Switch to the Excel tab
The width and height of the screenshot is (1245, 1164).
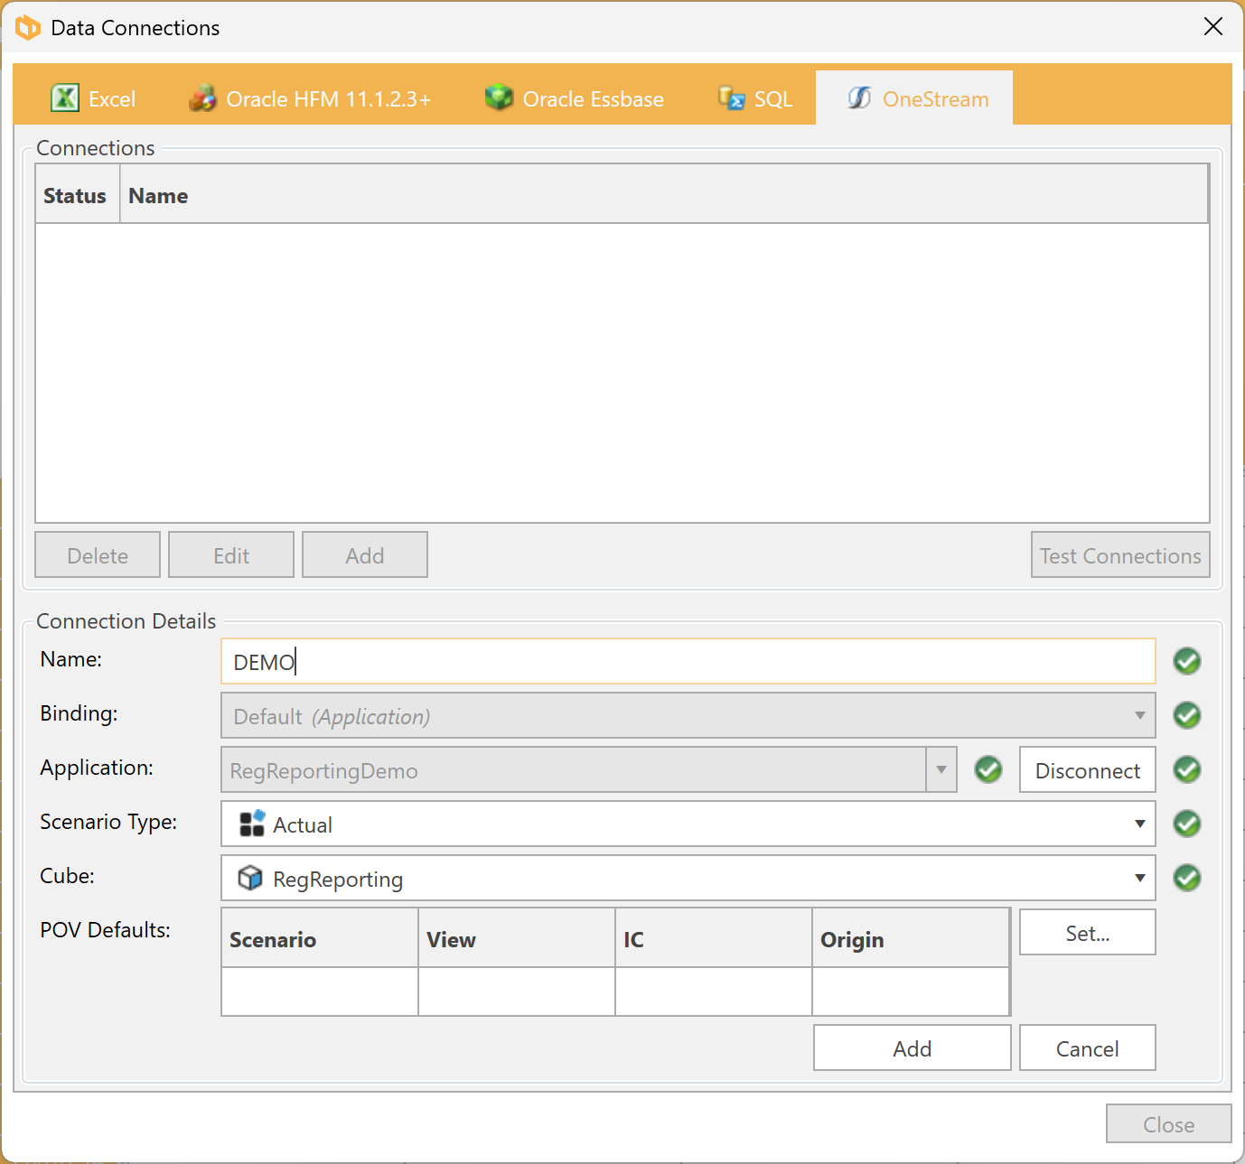93,98
